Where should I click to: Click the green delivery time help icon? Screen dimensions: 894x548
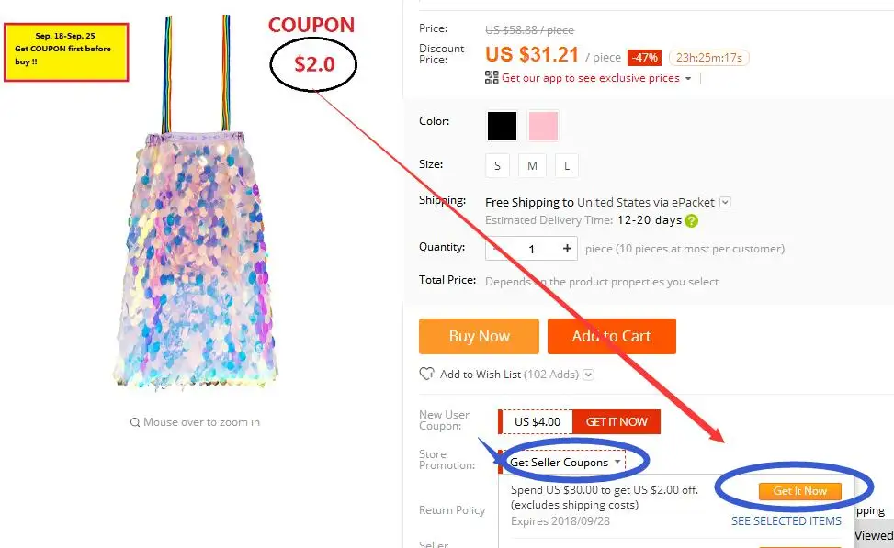[691, 220]
